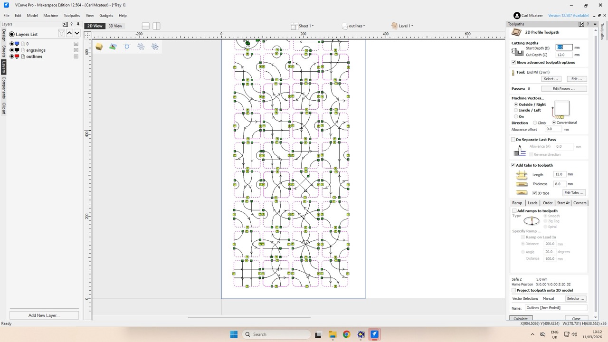Click the ruler origin corner icon

tap(87, 34)
